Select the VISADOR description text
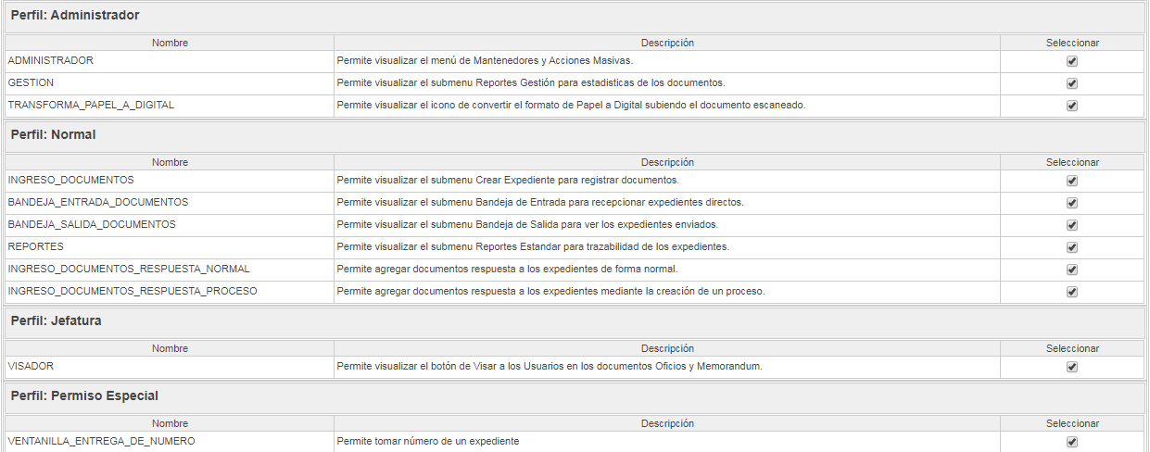The width and height of the screenshot is (1150, 452). [x=550, y=366]
